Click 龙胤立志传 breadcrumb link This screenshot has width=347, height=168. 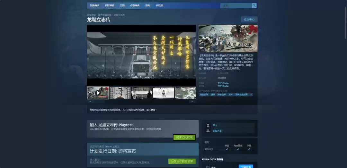pos(119,15)
